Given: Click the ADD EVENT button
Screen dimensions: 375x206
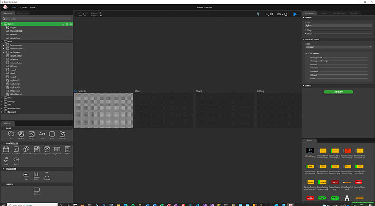Looking at the screenshot, I should point(339,92).
